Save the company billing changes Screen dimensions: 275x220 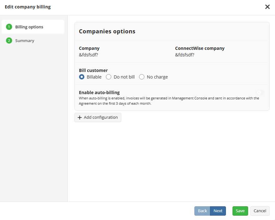[x=240, y=211]
